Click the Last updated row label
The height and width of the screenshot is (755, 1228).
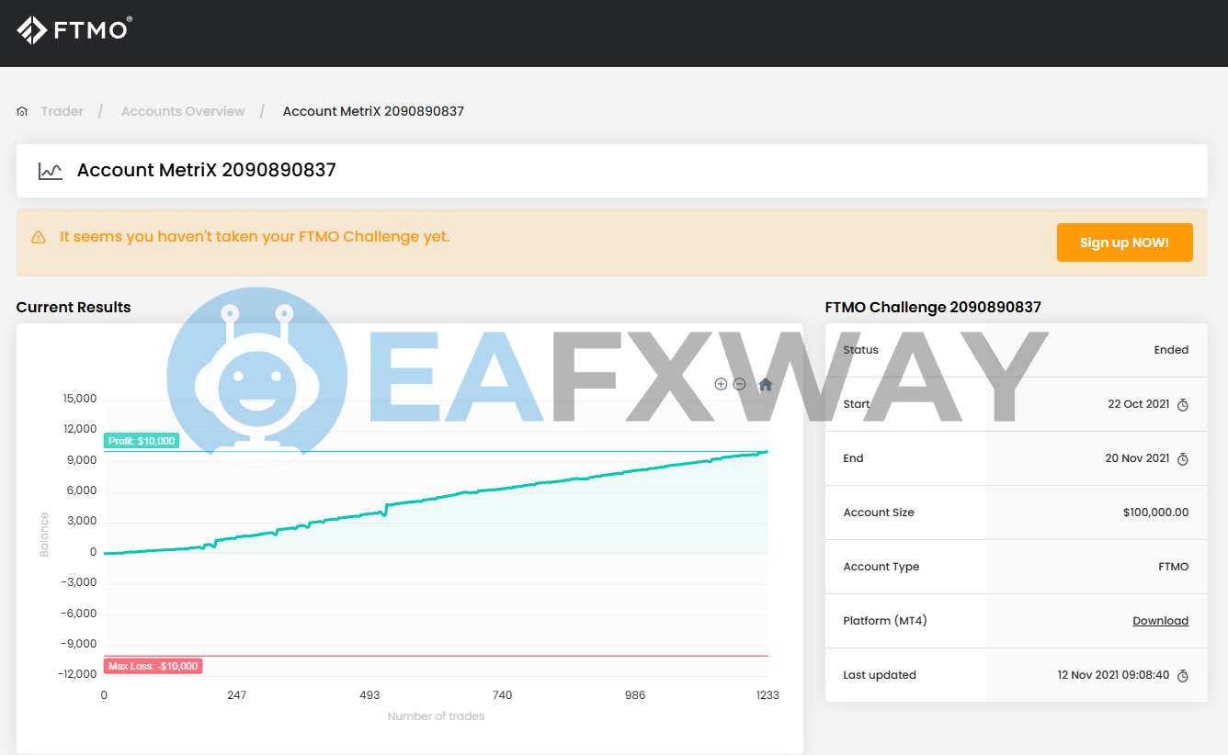[880, 675]
